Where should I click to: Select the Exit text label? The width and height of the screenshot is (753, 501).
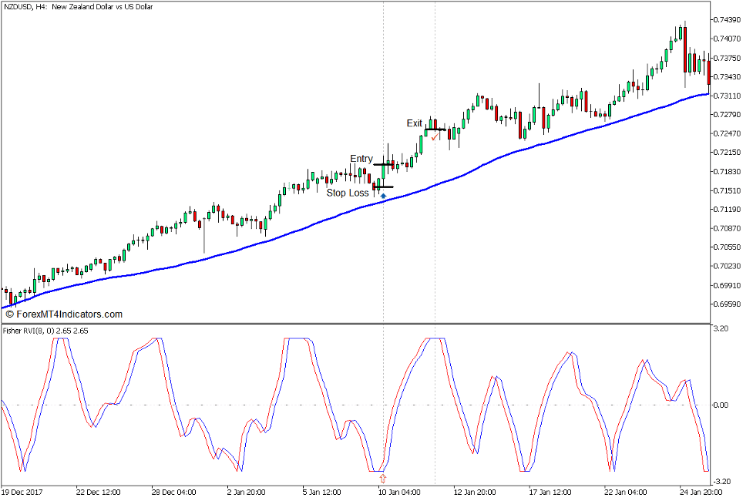[415, 123]
